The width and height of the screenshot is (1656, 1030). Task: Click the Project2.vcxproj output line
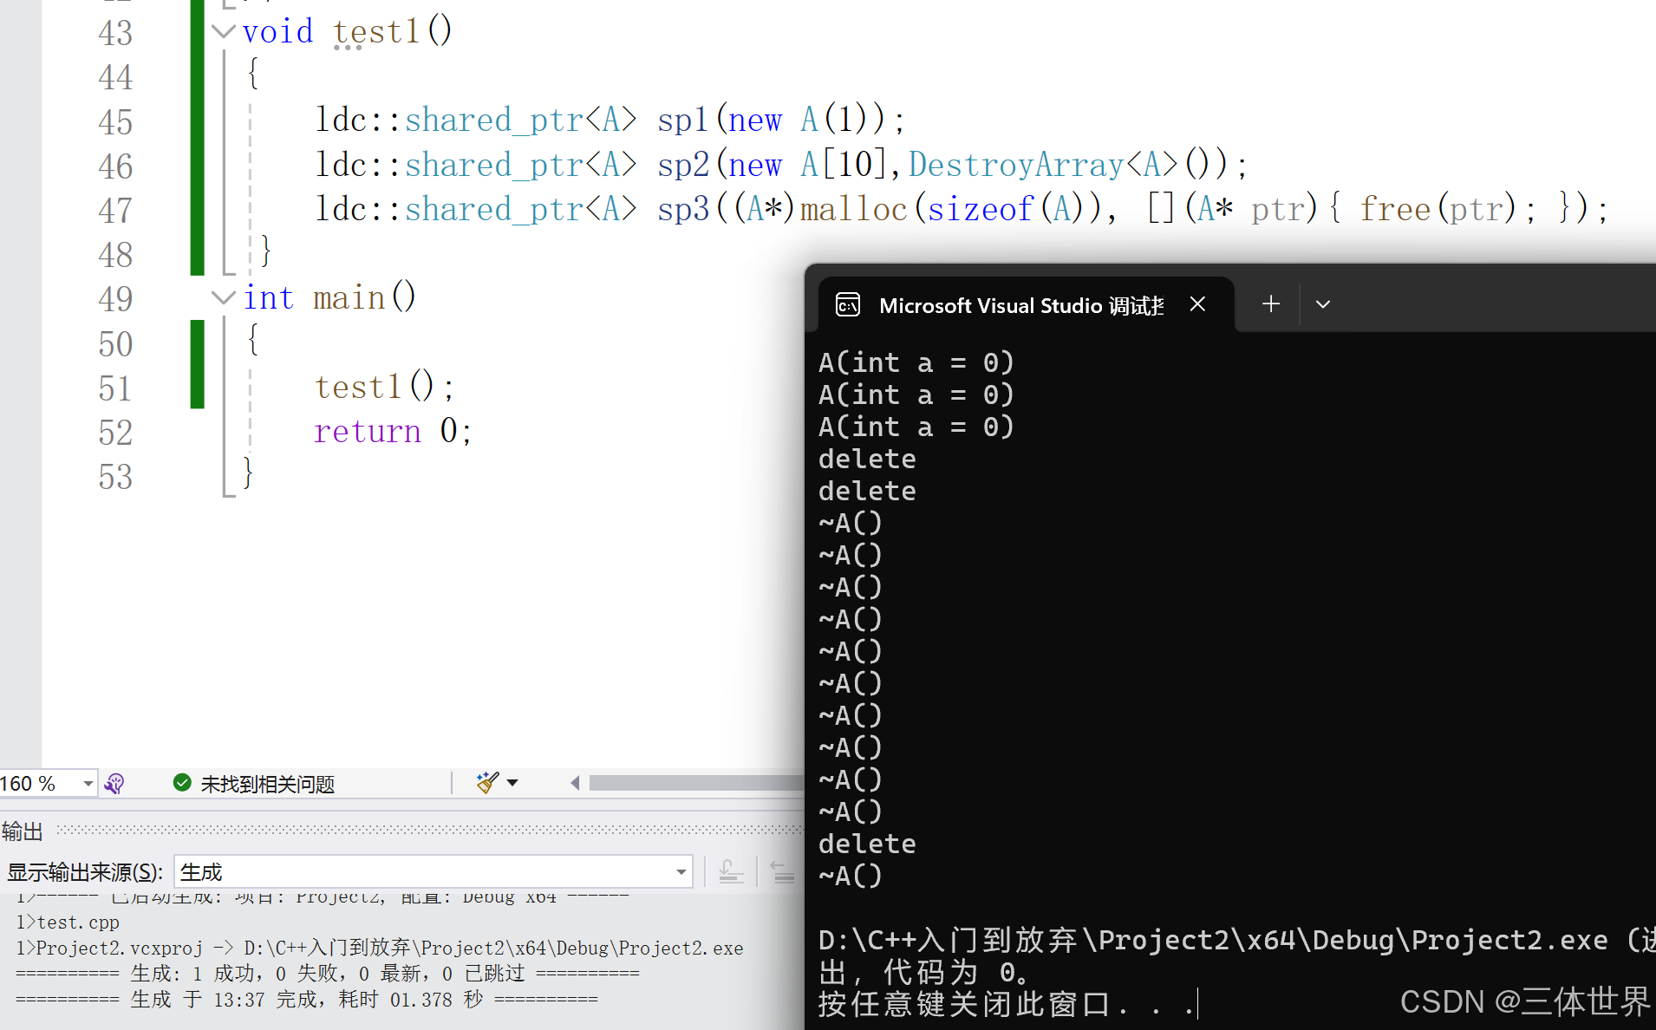380,948
